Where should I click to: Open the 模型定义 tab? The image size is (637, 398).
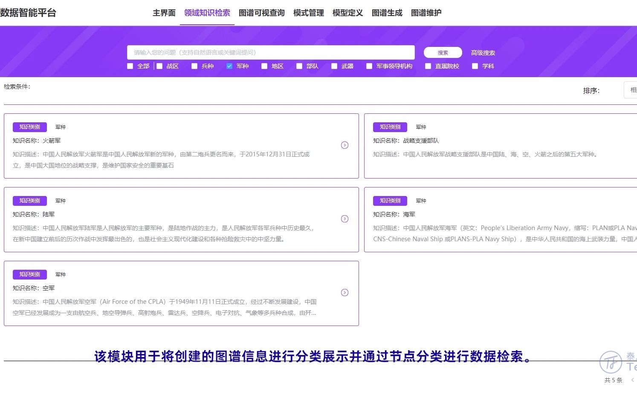pos(348,13)
